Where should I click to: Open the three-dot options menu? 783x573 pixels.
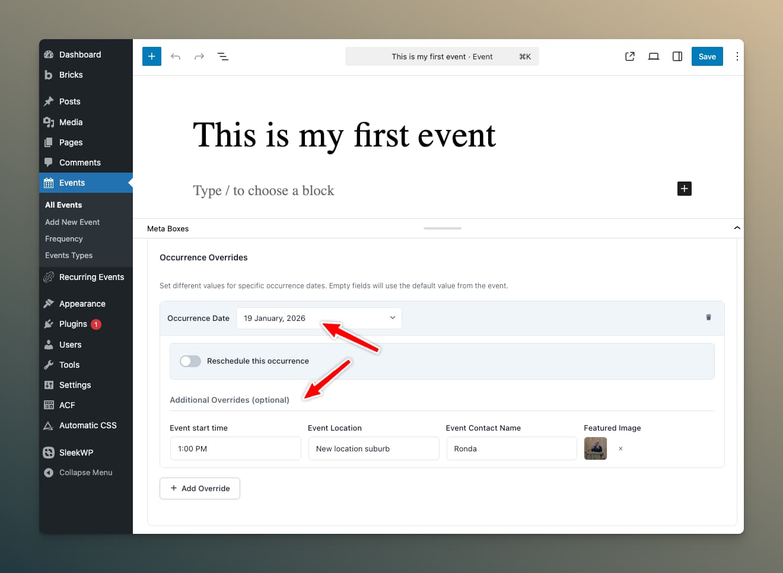737,56
